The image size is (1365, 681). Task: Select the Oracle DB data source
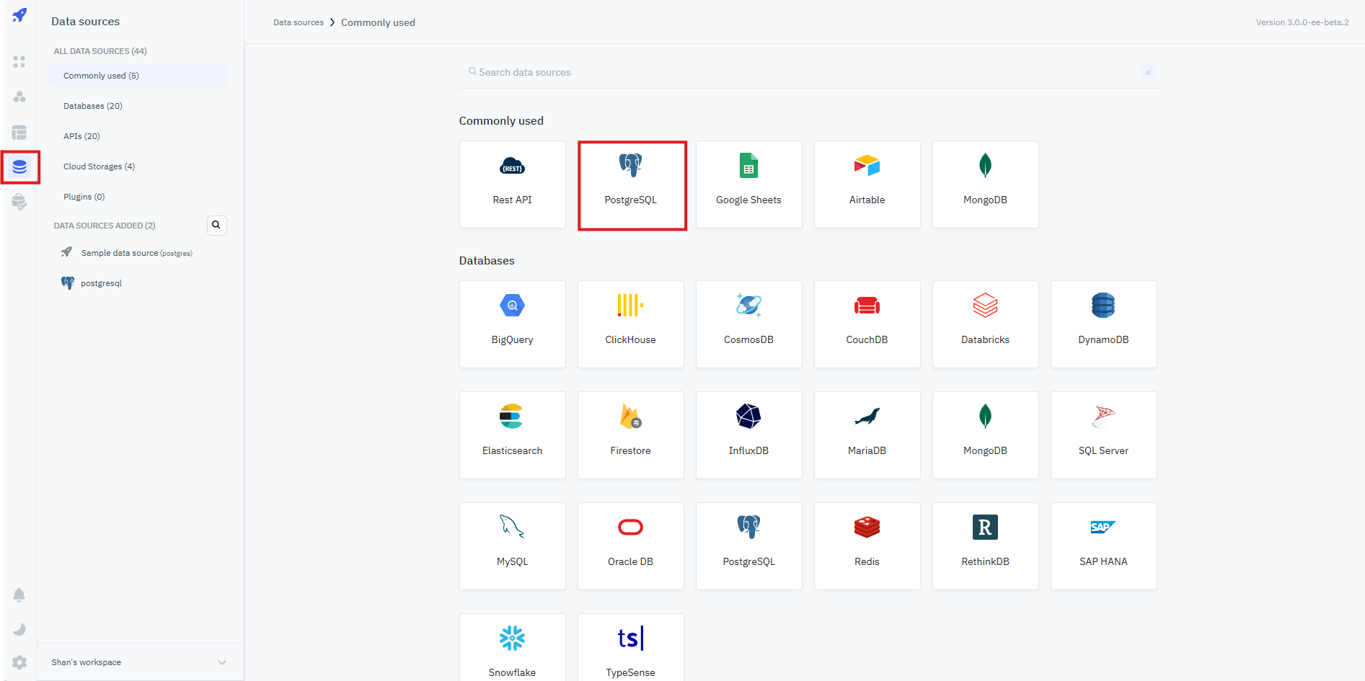point(631,546)
